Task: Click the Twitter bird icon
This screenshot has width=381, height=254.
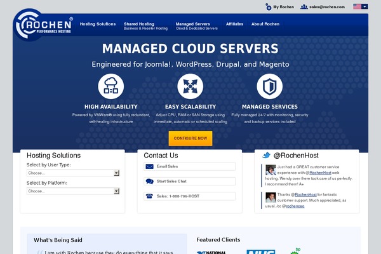Action: 266,155
